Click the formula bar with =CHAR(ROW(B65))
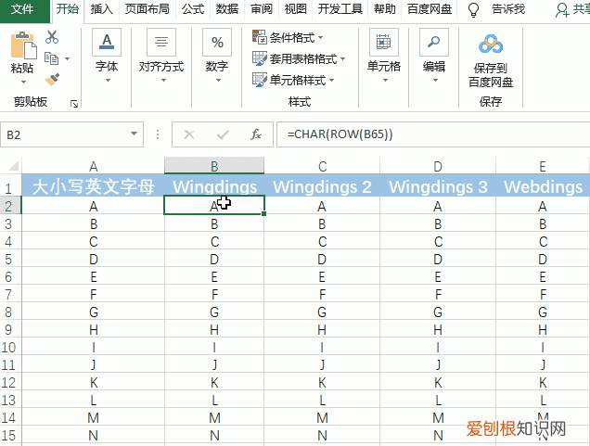 point(432,134)
